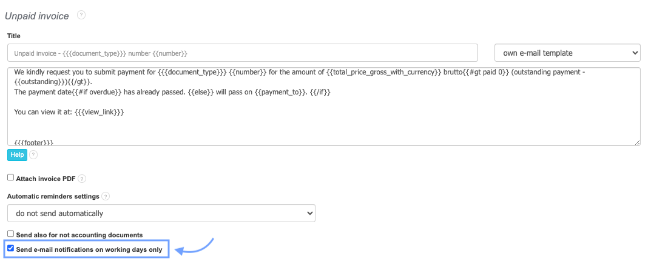Expand the do not send automatically dropdown
Screen dimensions: 651x270
[161, 213]
